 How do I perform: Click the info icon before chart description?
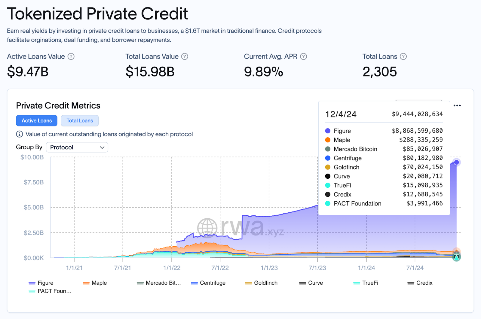pyautogui.click(x=19, y=134)
